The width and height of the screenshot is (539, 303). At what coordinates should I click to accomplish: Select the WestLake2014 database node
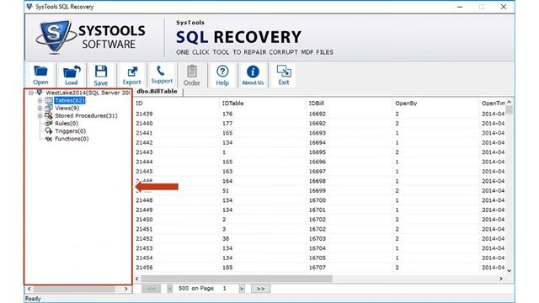(88, 93)
